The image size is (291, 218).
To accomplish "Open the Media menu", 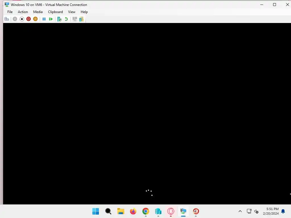I will 38,12.
